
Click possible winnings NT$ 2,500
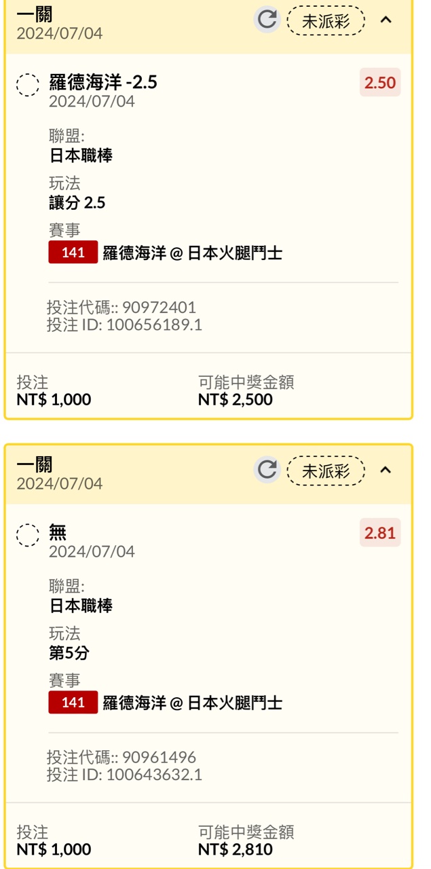[x=236, y=399]
